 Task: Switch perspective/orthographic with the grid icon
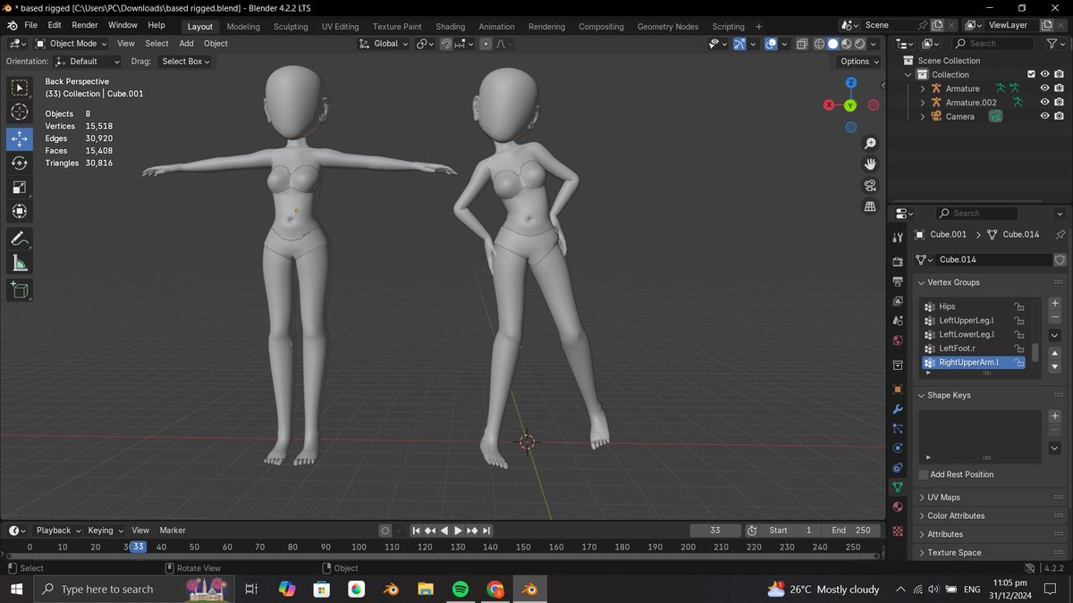pos(870,206)
